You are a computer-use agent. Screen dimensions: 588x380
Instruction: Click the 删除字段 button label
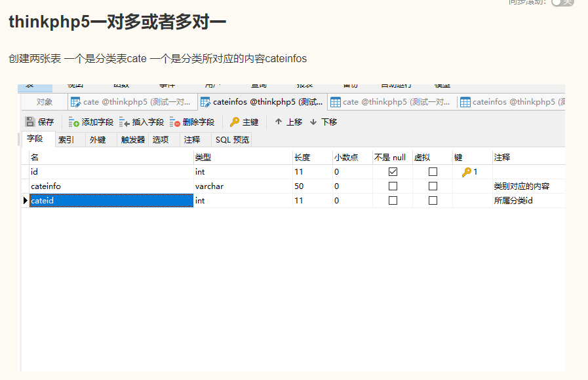click(199, 122)
